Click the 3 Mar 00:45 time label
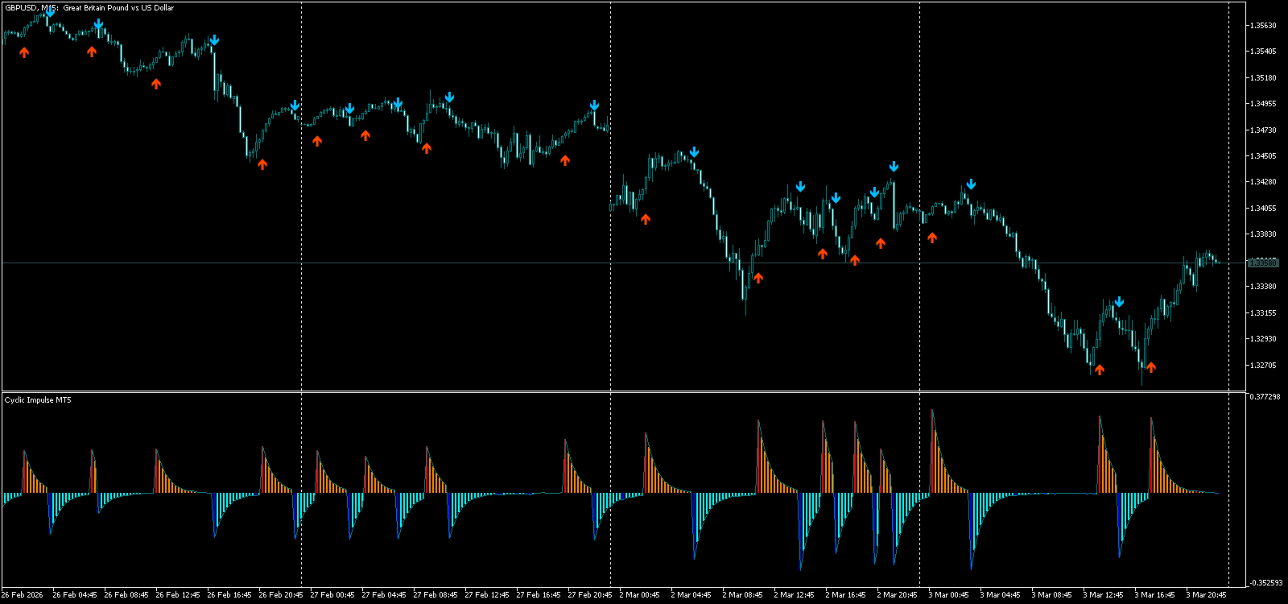Viewport: 1288px width, 604px height. 948,595
